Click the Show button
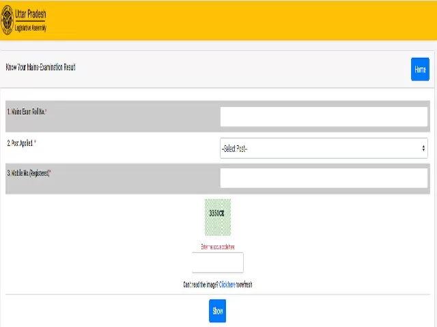 (217, 311)
